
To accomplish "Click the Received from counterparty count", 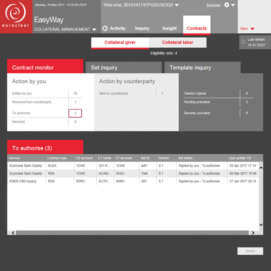I will pyautogui.click(x=75, y=102).
